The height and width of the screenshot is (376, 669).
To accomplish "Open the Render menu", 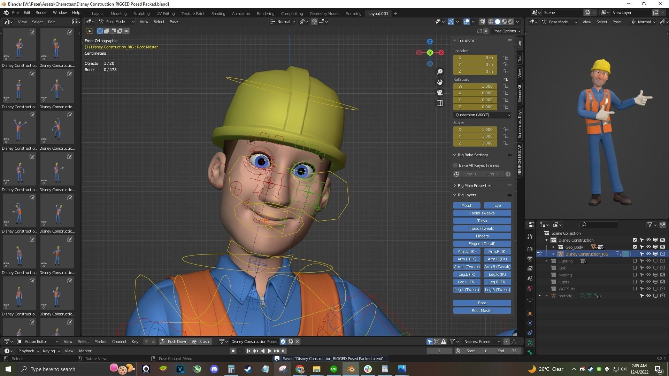I will pyautogui.click(x=41, y=12).
